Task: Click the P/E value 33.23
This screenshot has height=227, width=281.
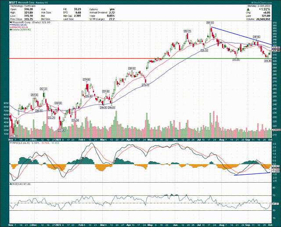Action: (x=77, y=9)
